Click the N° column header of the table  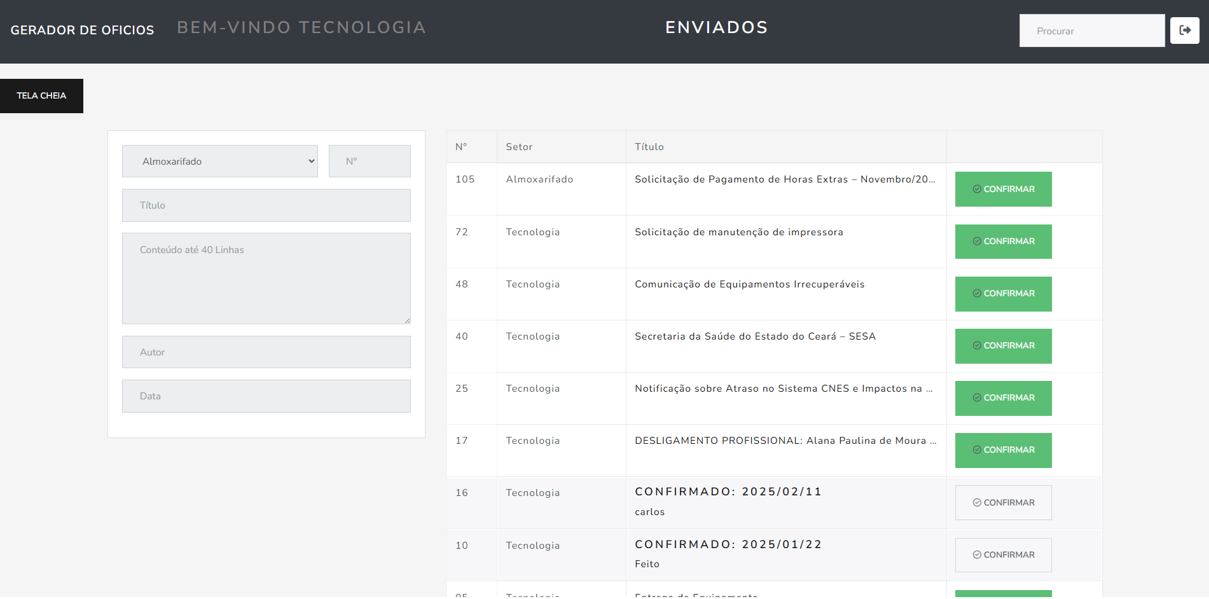tap(462, 146)
